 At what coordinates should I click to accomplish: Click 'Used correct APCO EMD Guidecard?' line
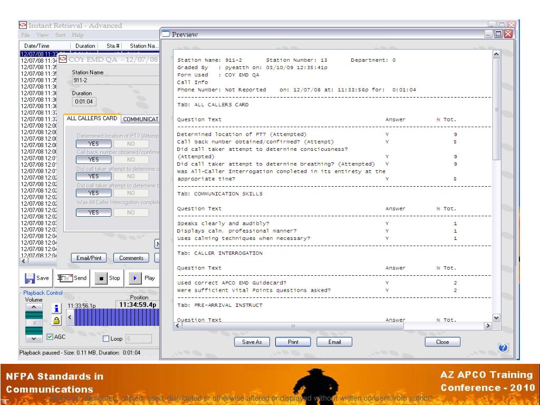pos(232,283)
